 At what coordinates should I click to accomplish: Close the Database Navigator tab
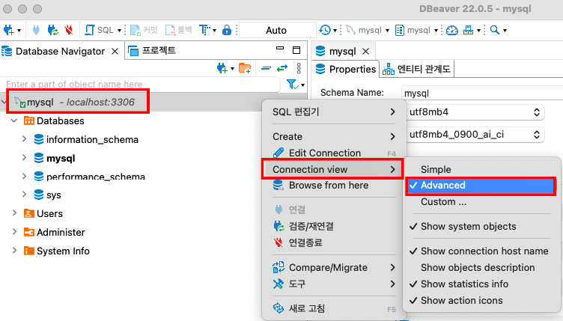(x=115, y=52)
